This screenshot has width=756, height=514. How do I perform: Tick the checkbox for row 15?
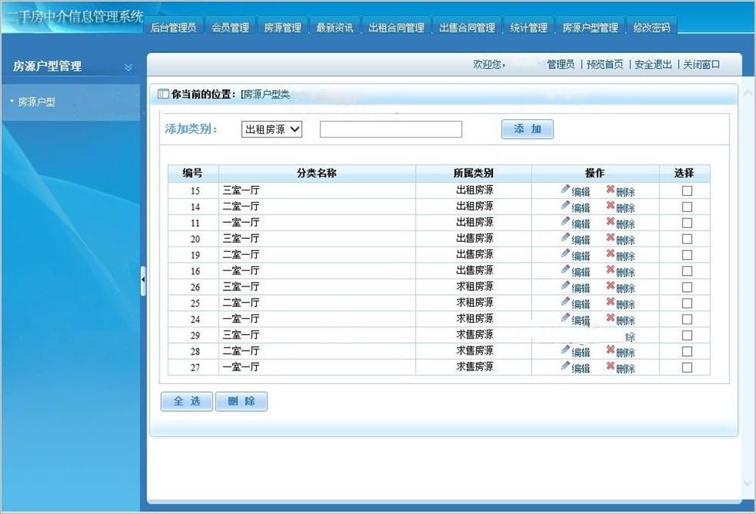[x=687, y=191]
